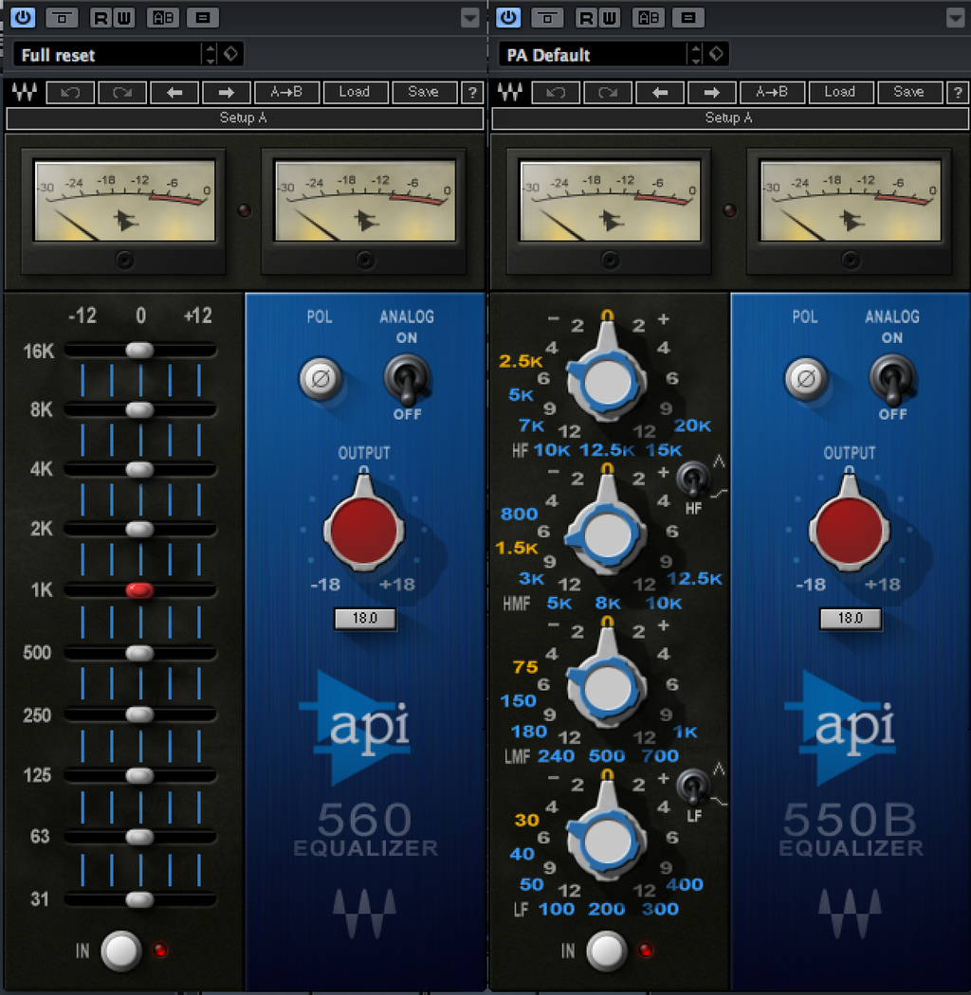Go to next preset on 560 toolbar
Image resolution: width=971 pixels, height=995 pixels.
[226, 93]
